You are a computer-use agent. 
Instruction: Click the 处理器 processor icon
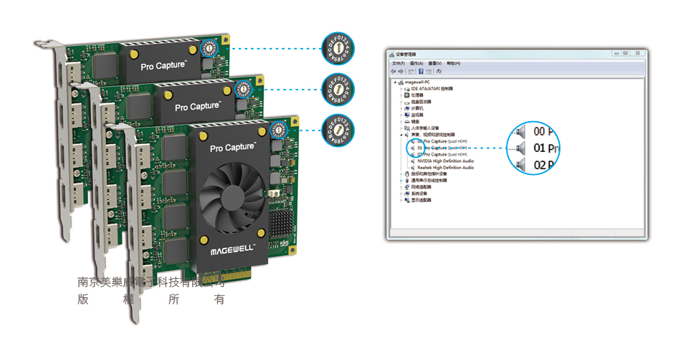(406, 95)
